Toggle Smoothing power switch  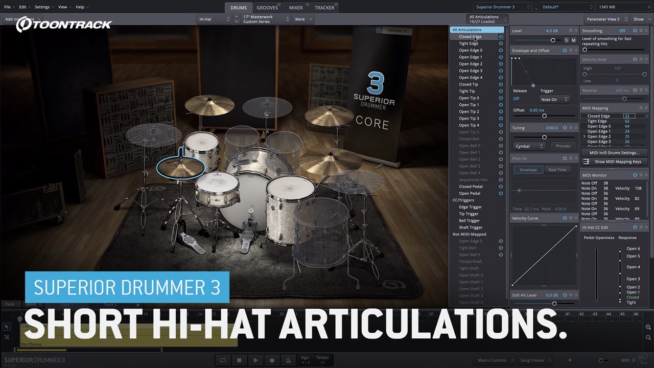click(x=635, y=31)
